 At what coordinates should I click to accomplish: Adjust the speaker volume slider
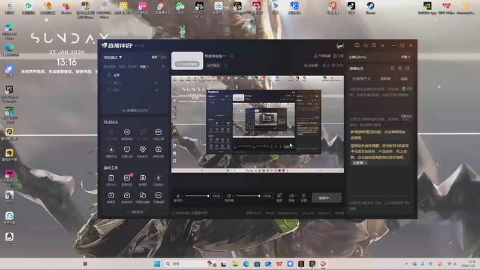tap(248, 196)
